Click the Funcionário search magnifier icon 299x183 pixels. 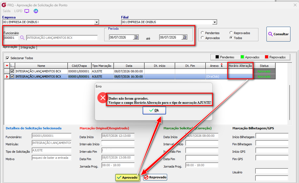(x=22, y=38)
